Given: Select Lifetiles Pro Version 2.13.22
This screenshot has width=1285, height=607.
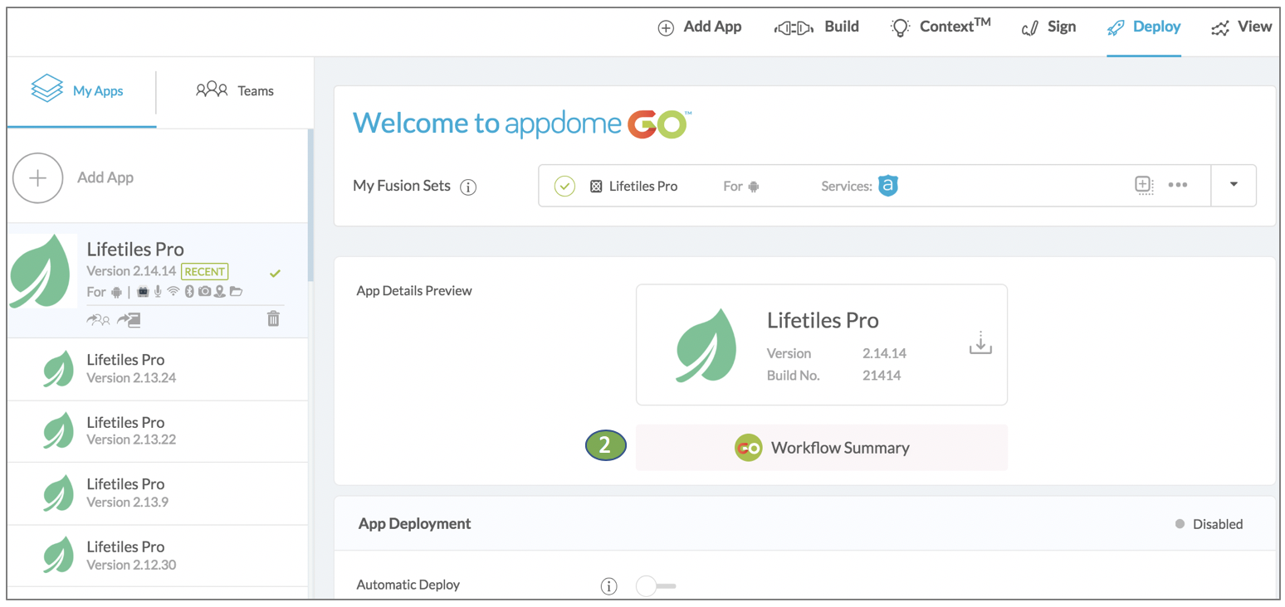Looking at the screenshot, I should (157, 431).
